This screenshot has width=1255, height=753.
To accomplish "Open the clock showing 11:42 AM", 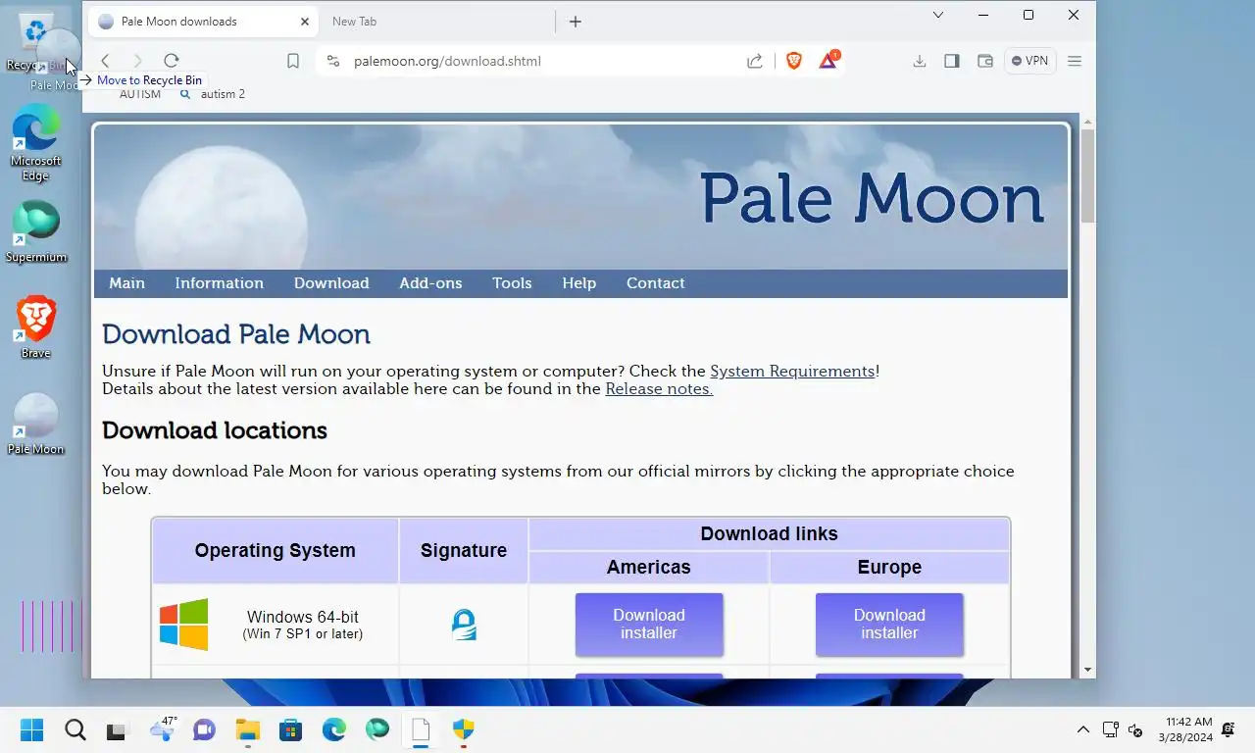I will pyautogui.click(x=1185, y=729).
